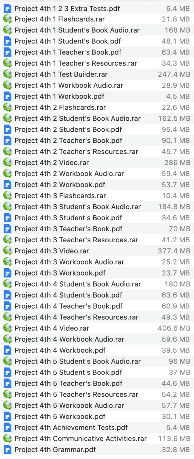Click the archive icon for Project 4th 2 Video.rar
The width and height of the screenshot is (194, 459).
coord(7,163)
